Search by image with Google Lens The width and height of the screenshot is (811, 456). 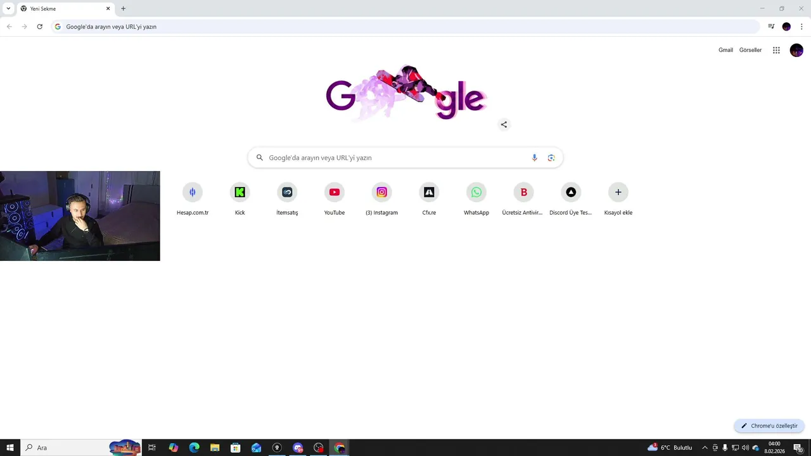pos(551,158)
